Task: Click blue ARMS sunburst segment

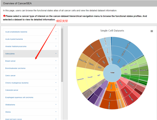Action: (x=119, y=61)
